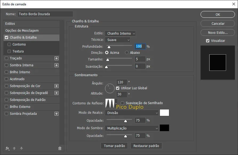Enable the Brilho Externo checkbox
The height and width of the screenshot is (155, 238).
pyautogui.click(x=6, y=107)
